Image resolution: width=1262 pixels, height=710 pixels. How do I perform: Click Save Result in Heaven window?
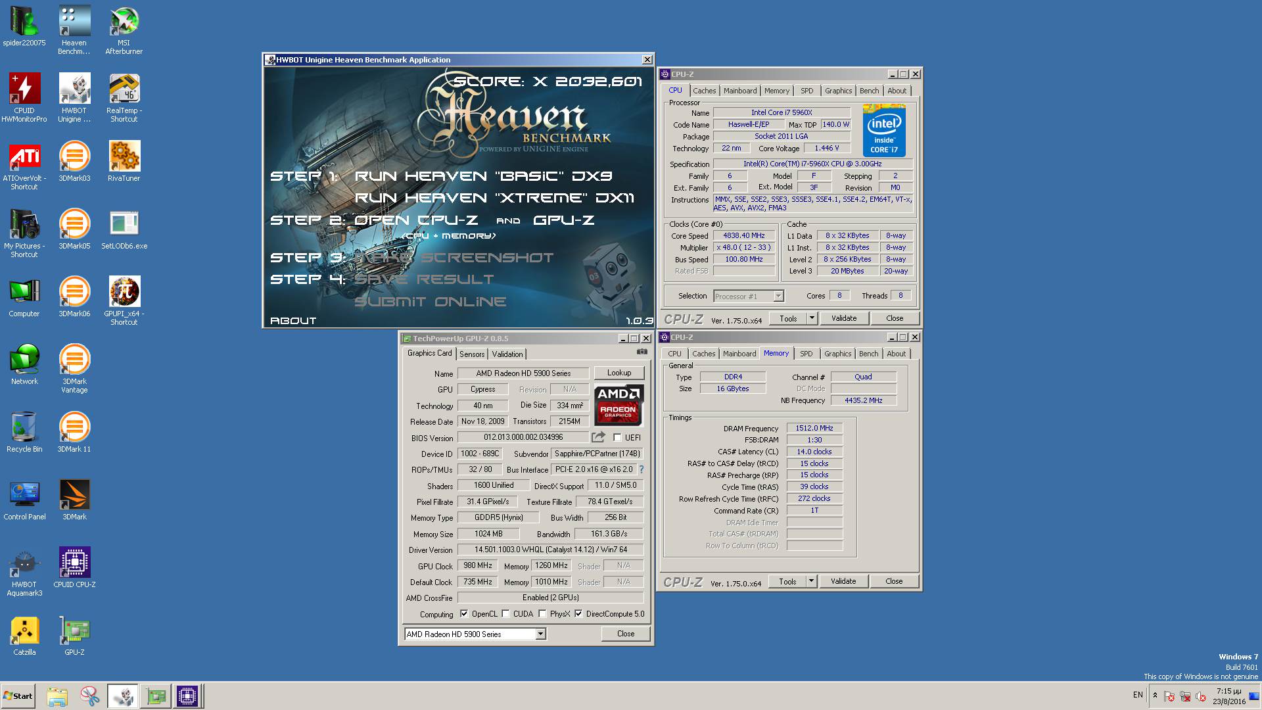click(x=424, y=279)
